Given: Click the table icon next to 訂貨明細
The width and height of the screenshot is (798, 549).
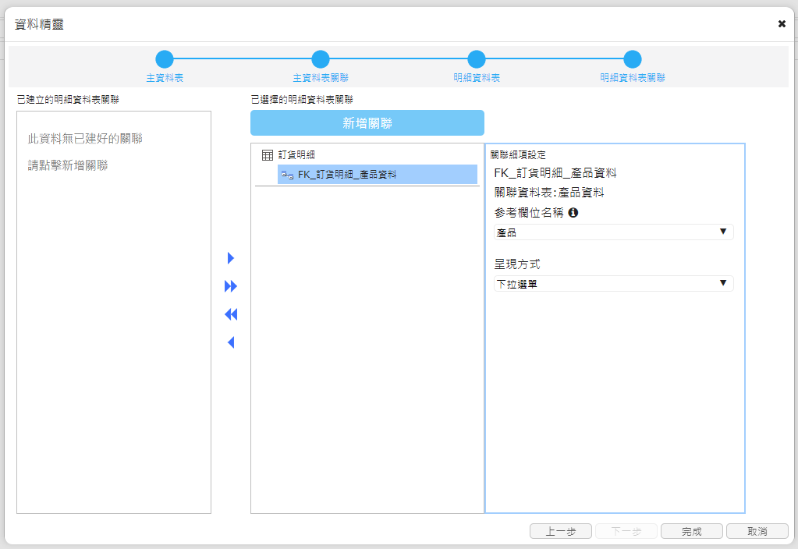Looking at the screenshot, I should (x=268, y=155).
